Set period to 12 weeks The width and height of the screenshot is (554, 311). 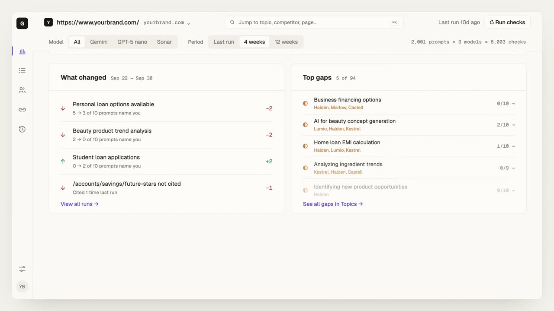[286, 42]
